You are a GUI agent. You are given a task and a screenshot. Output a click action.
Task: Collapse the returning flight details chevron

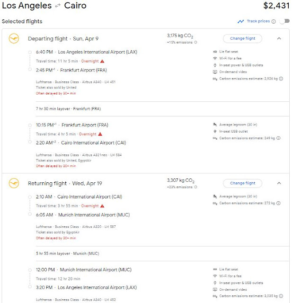click(x=279, y=183)
